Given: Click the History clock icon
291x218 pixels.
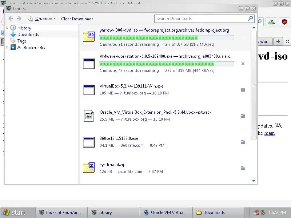Looking at the screenshot, I should click(13, 28).
